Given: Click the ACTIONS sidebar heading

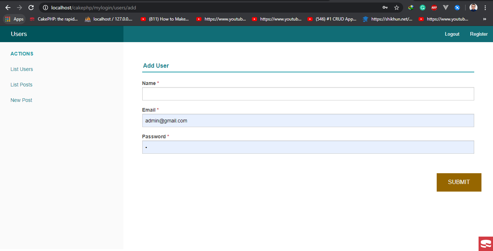Looking at the screenshot, I should pos(22,54).
